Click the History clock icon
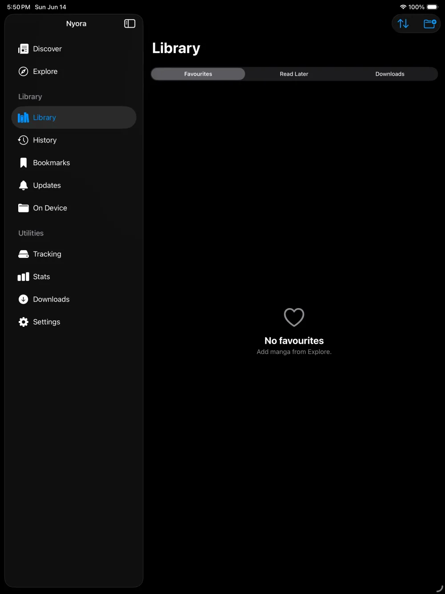 pyautogui.click(x=23, y=140)
